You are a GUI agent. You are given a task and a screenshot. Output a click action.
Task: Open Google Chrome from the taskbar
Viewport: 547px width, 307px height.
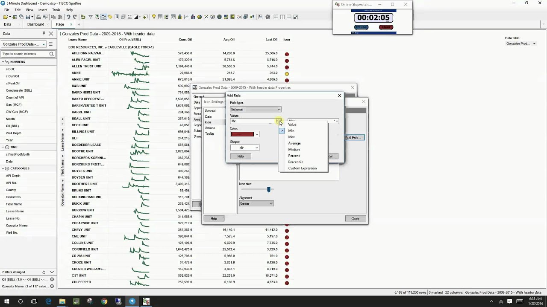tap(104, 301)
